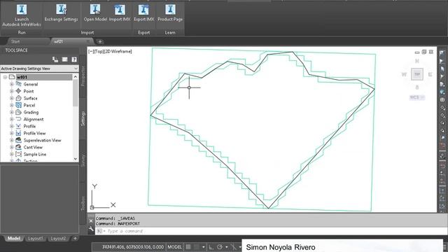Toggle polar tracking in status bar
Viewport: 448px width, 252px height.
point(220,247)
